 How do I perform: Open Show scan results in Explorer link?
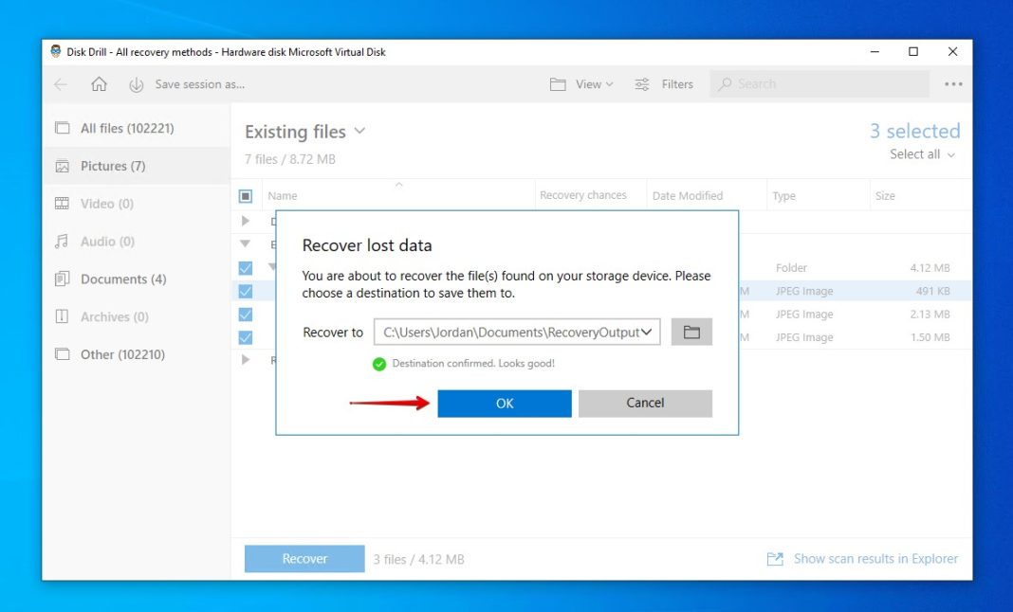pos(875,558)
